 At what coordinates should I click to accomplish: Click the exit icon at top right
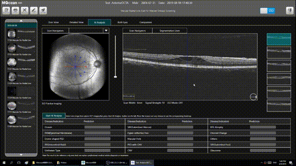[x=290, y=11]
